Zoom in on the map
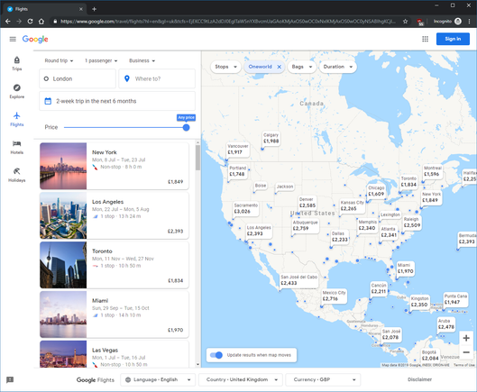The height and width of the screenshot is (392, 477). point(466,338)
